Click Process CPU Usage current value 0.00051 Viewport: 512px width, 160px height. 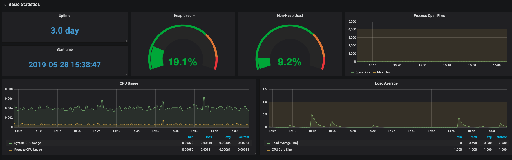243,150
